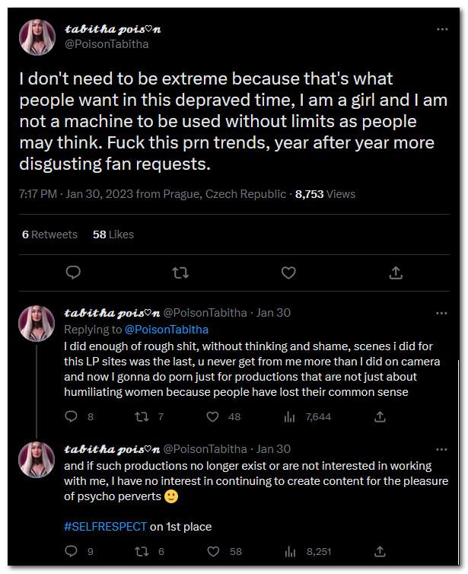The height and width of the screenshot is (574, 468).
Task: Open the 6 Retweets list
Action: [x=49, y=234]
